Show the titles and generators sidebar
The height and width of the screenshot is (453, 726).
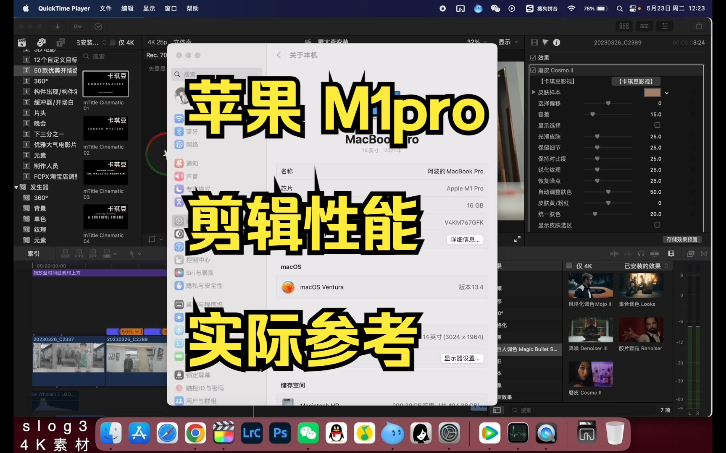[61, 42]
